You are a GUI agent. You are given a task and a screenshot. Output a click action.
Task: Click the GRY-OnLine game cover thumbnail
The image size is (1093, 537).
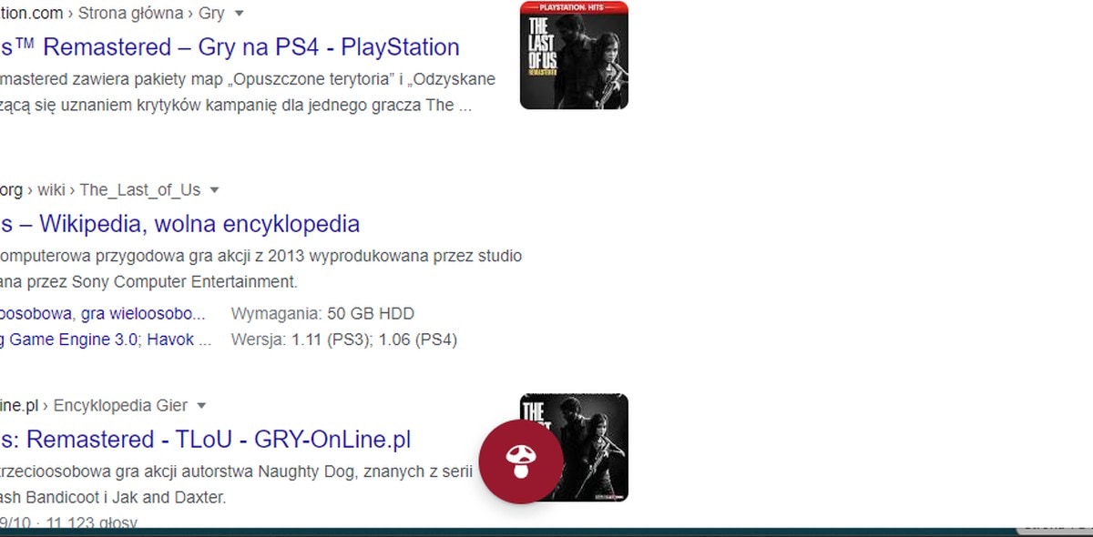[x=574, y=448]
